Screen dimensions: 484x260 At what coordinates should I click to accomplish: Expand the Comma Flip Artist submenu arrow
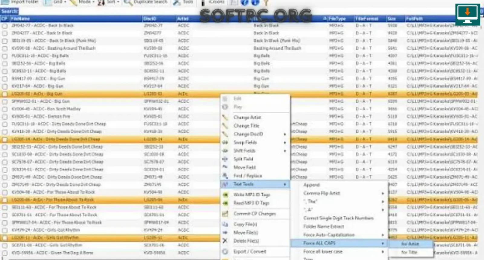tap(383, 193)
